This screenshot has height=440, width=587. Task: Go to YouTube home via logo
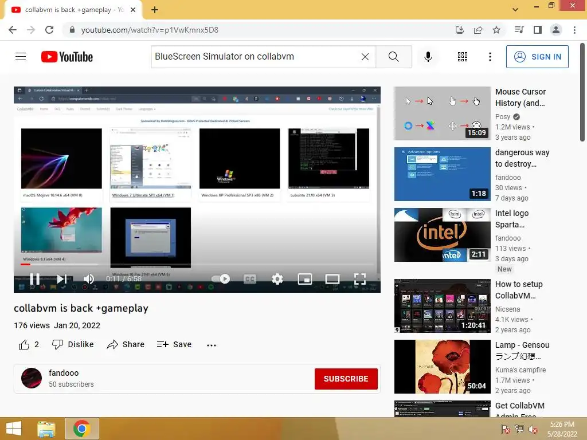tap(67, 57)
